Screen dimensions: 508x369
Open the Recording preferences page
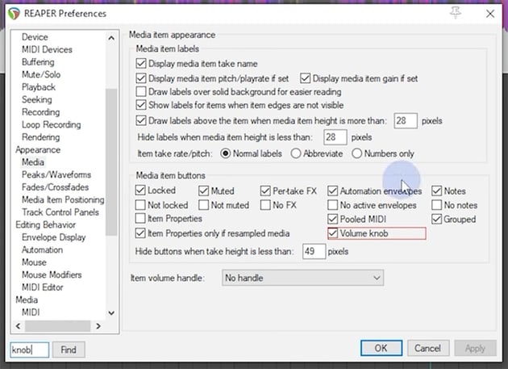pos(41,112)
